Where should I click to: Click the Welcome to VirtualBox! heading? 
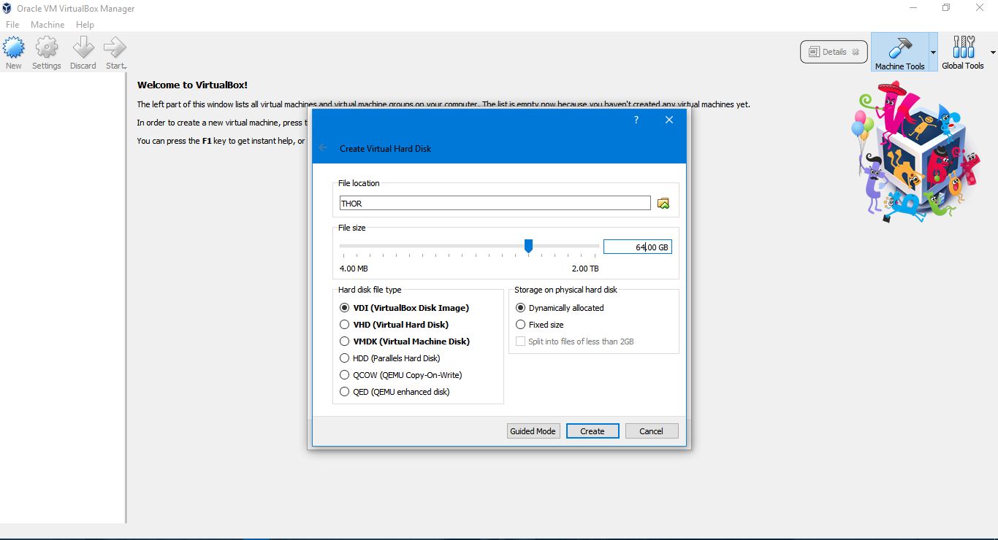click(x=192, y=85)
